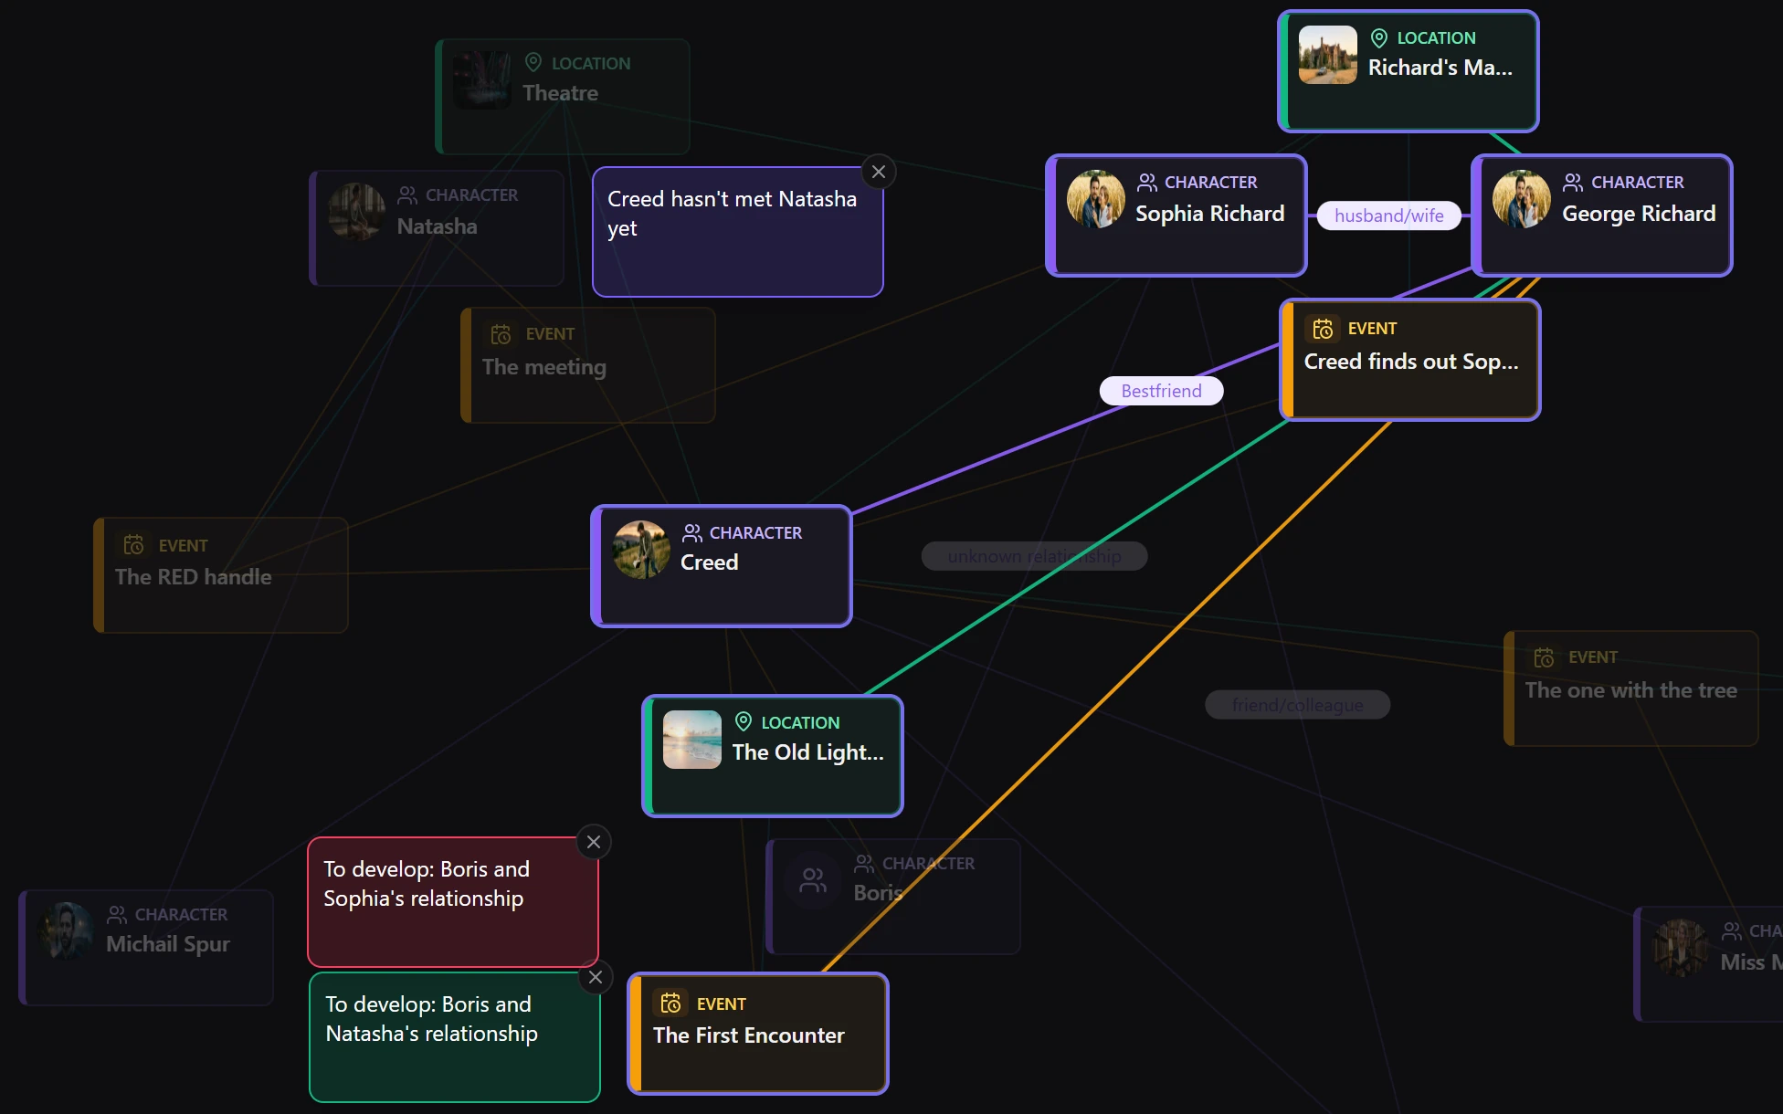Image resolution: width=1783 pixels, height=1114 pixels.
Task: Click the character icon on Natasha card
Action: point(407,195)
